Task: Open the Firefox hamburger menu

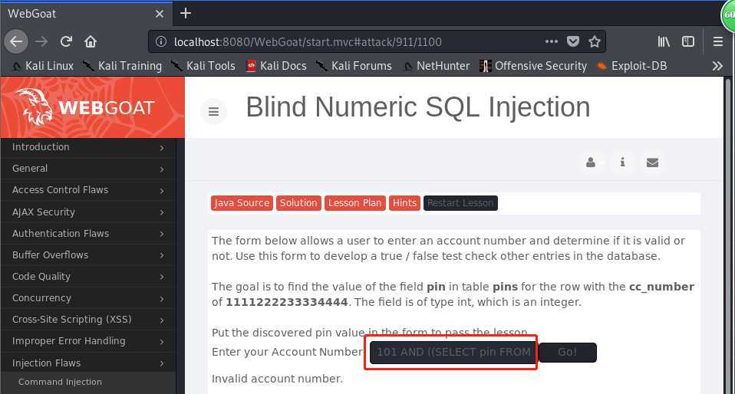Action: click(x=717, y=41)
